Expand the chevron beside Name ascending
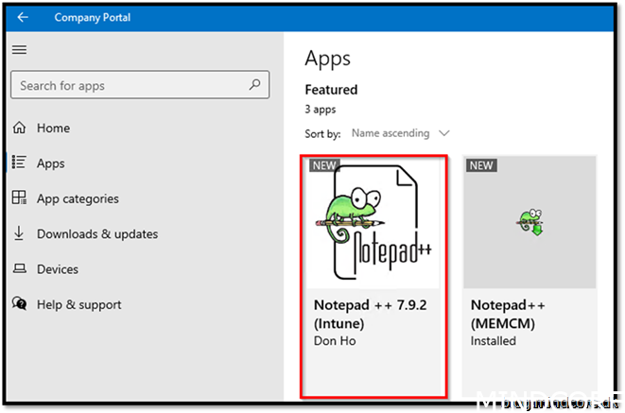Image resolution: width=625 pixels, height=413 pixels. tap(444, 133)
